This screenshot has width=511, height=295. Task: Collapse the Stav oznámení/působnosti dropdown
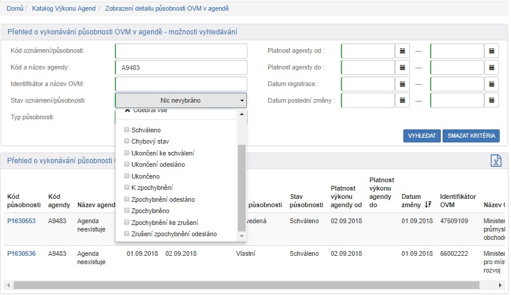[180, 100]
